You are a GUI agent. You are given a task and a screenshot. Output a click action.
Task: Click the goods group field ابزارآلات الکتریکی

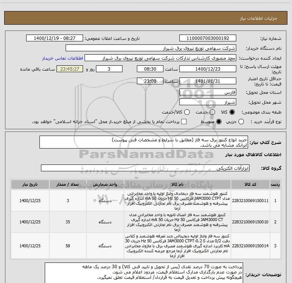pos(145,168)
